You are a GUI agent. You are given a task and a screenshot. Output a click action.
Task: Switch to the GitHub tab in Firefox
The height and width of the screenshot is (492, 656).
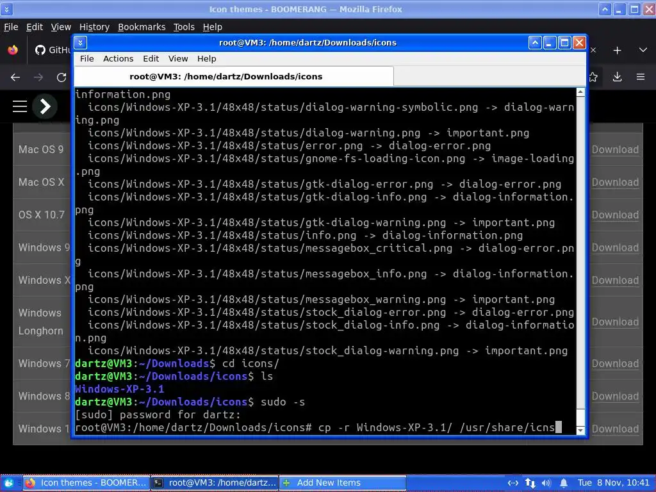(x=53, y=50)
